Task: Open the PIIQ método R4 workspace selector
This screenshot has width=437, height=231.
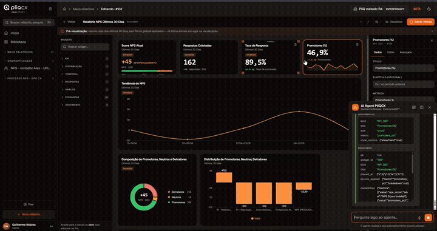Action: 379,9
